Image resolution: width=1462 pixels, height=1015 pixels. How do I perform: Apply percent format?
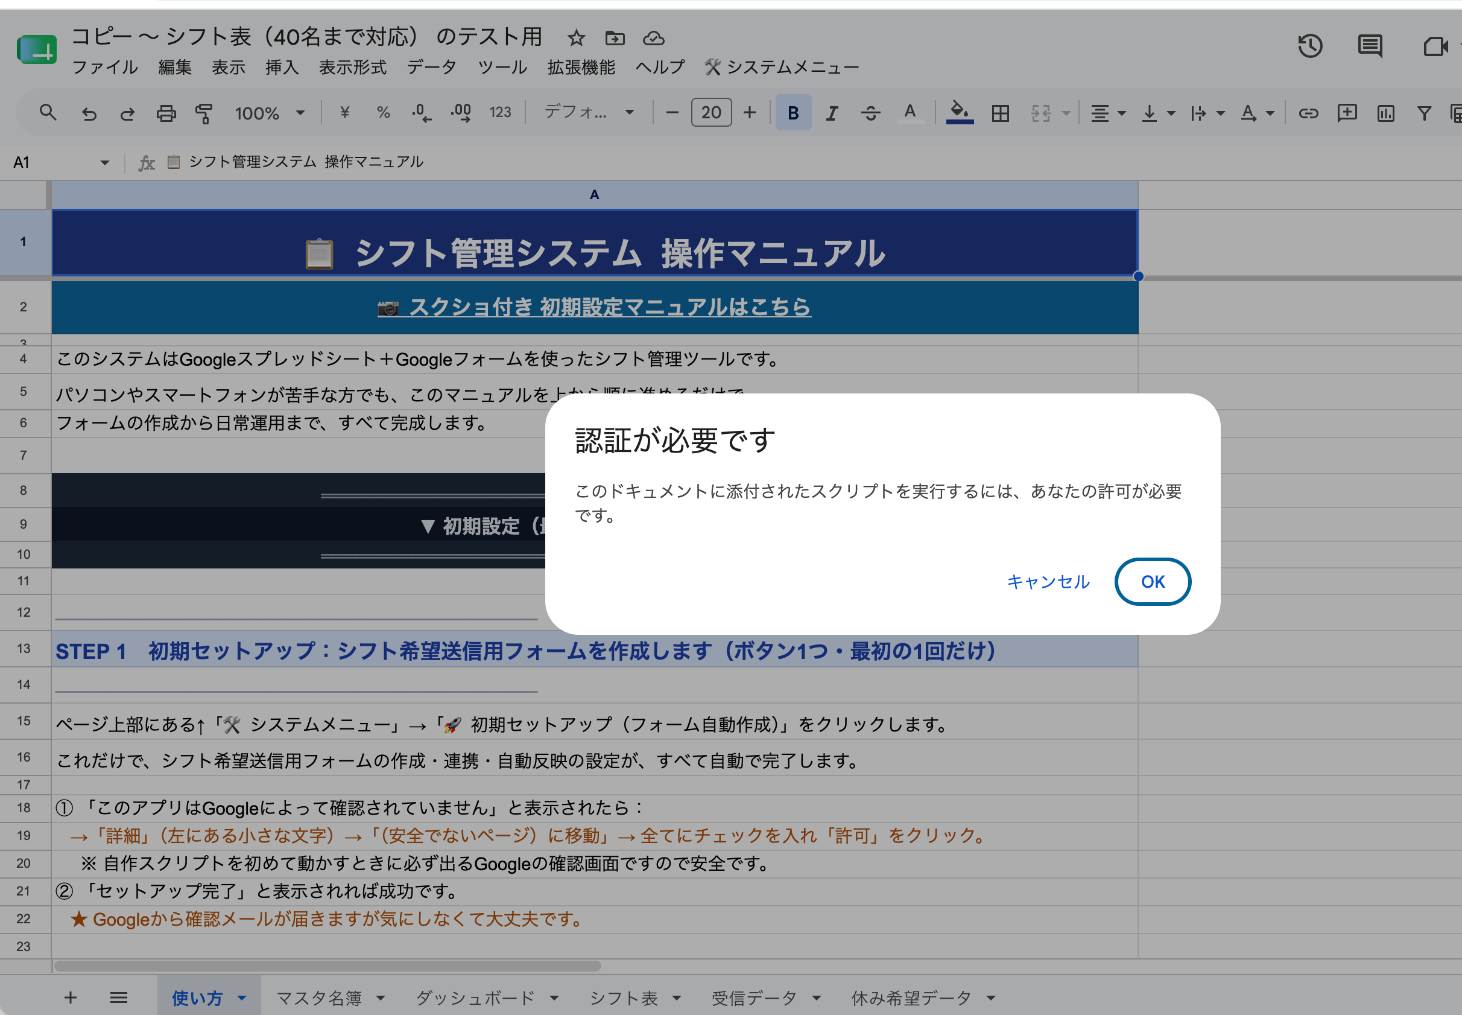coord(382,113)
